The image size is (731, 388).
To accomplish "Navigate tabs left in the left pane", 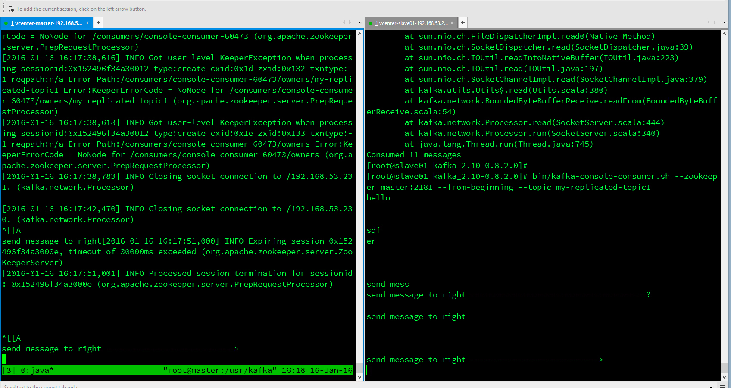I will [x=344, y=22].
